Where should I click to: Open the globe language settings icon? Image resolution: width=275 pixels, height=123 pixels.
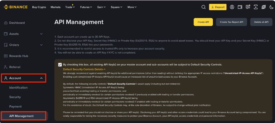(x=263, y=7)
